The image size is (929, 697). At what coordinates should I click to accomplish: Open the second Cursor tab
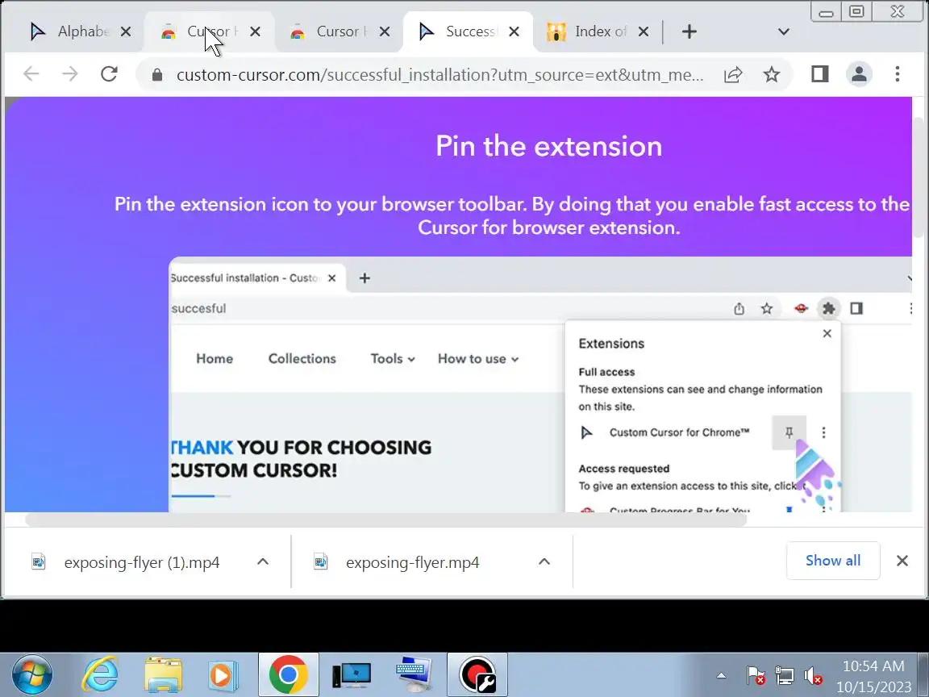click(x=338, y=31)
